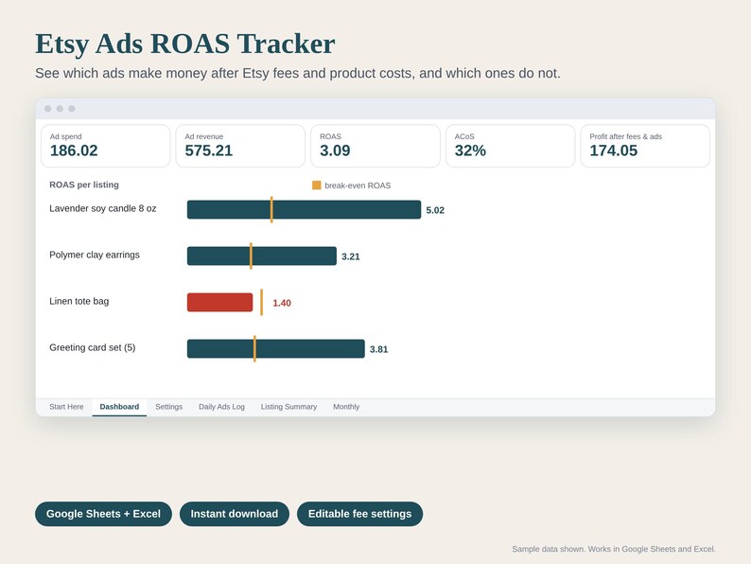Image resolution: width=751 pixels, height=564 pixels.
Task: Click the red Linen tote bag bar
Action: (x=219, y=303)
